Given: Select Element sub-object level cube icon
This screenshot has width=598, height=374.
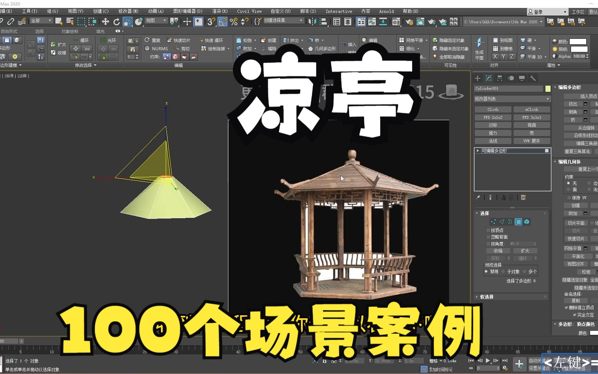Looking at the screenshot, I should [x=527, y=222].
